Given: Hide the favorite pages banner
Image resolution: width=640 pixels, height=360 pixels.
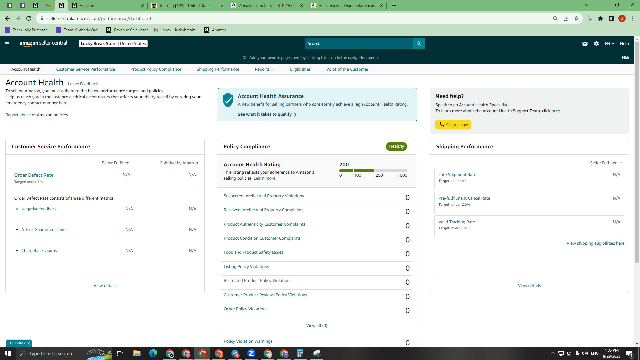Looking at the screenshot, I should pos(626,58).
